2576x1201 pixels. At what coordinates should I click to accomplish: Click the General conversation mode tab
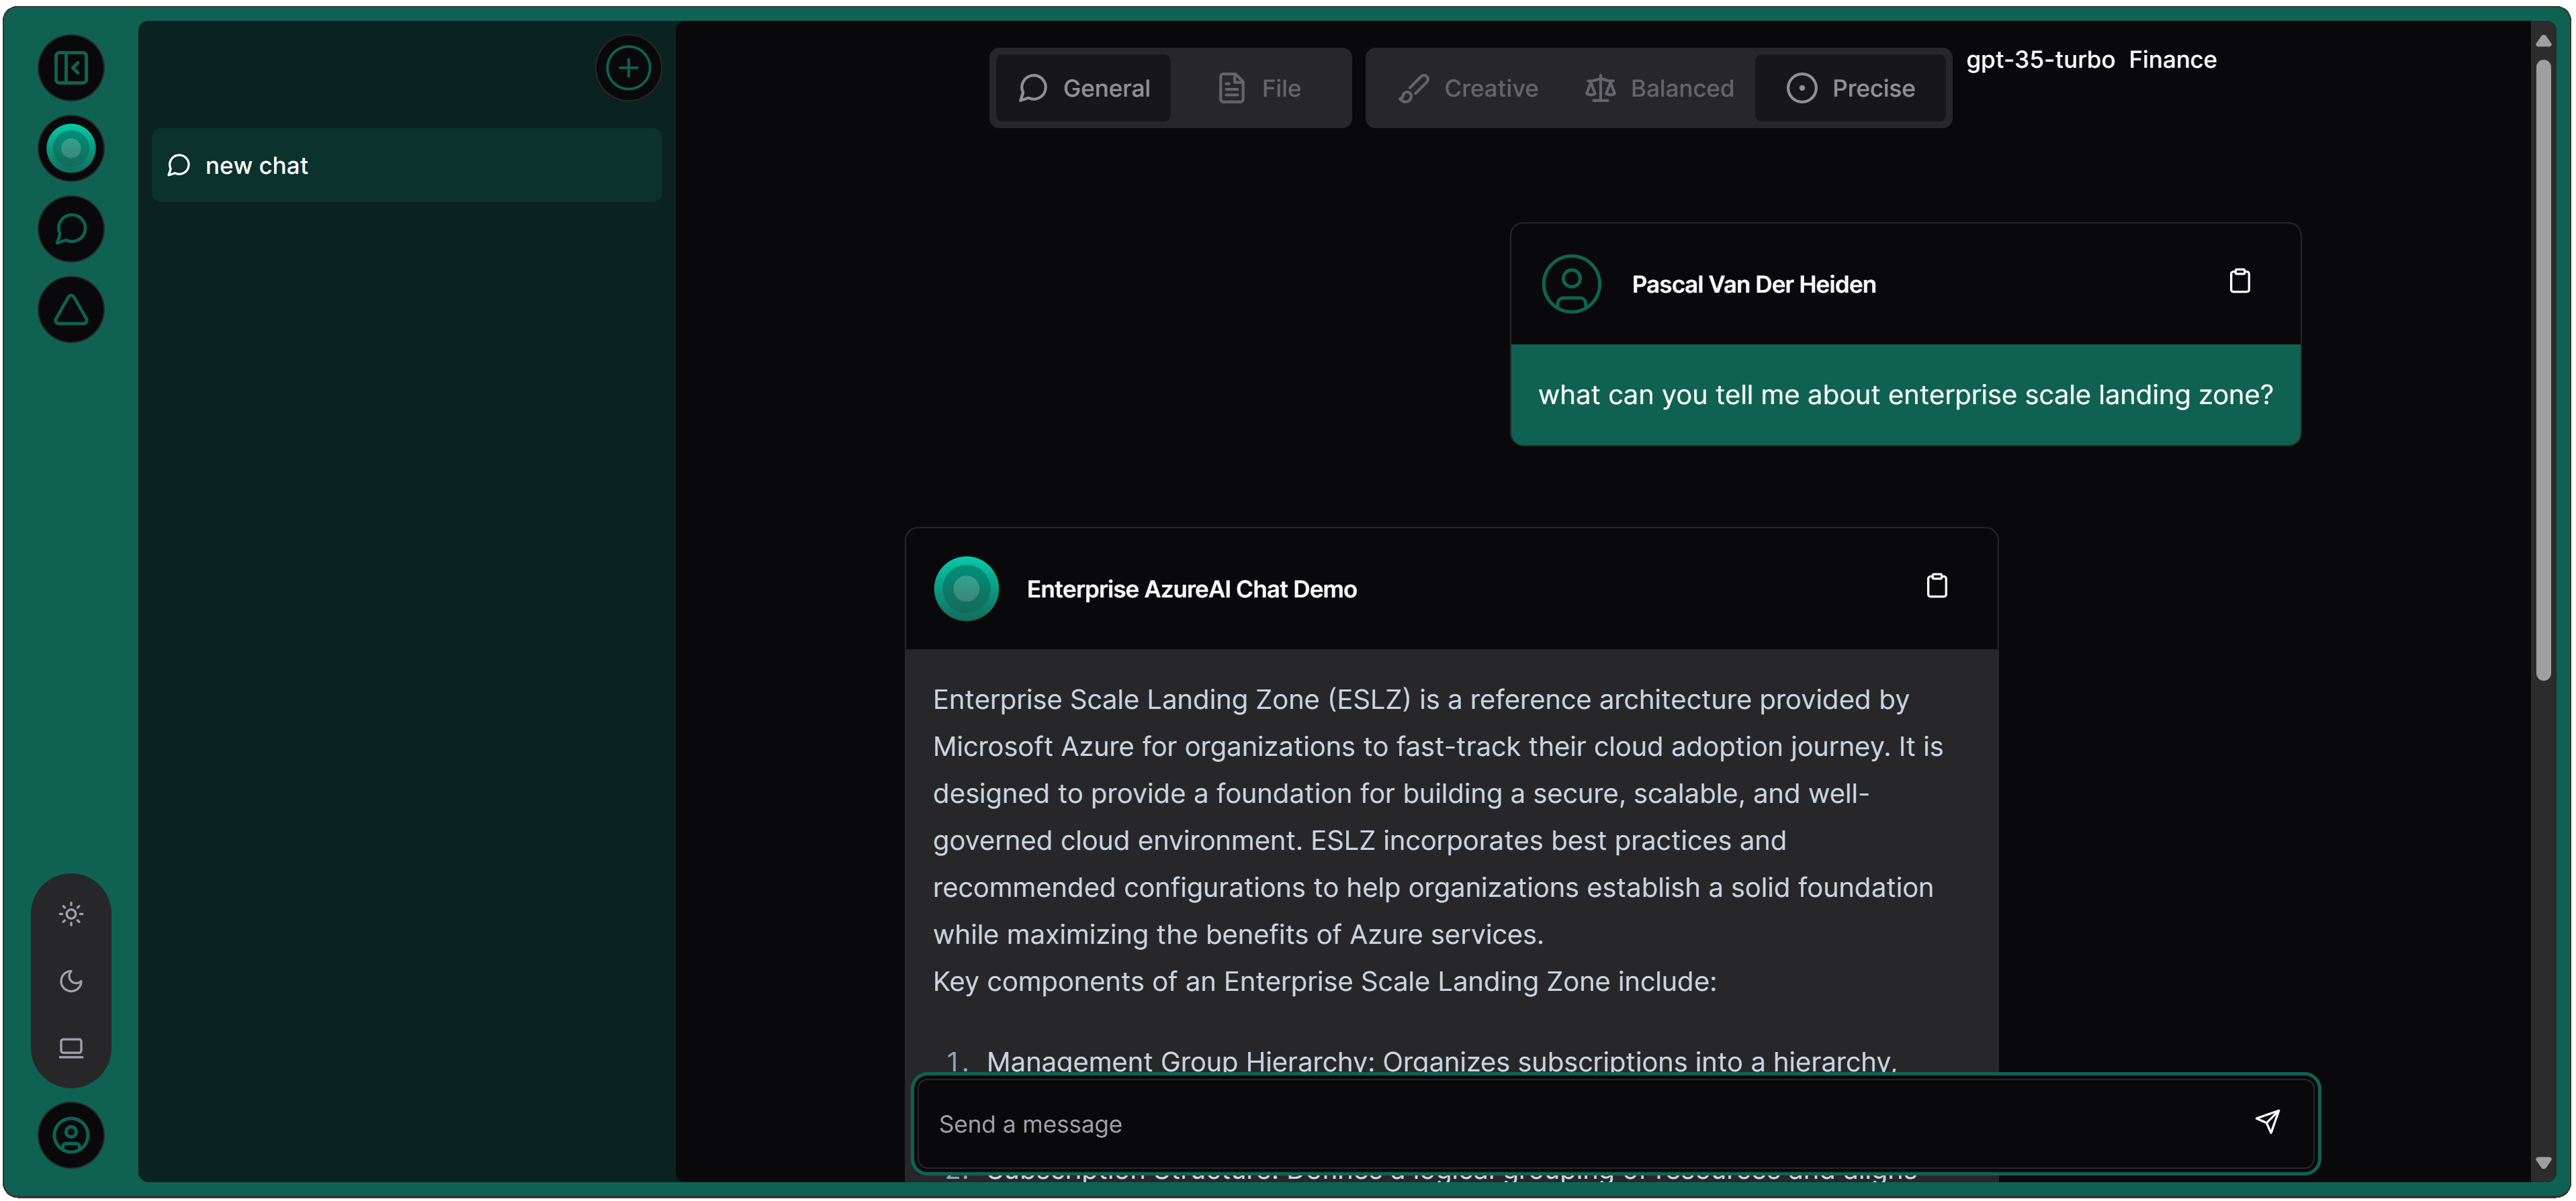pos(1083,89)
